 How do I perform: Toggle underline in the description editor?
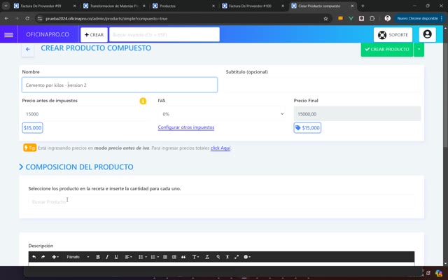pos(116,257)
